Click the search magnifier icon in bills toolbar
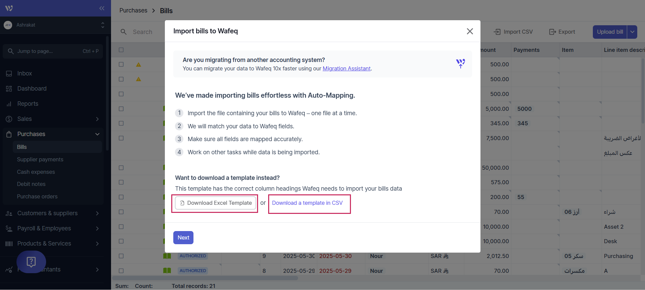 click(124, 32)
